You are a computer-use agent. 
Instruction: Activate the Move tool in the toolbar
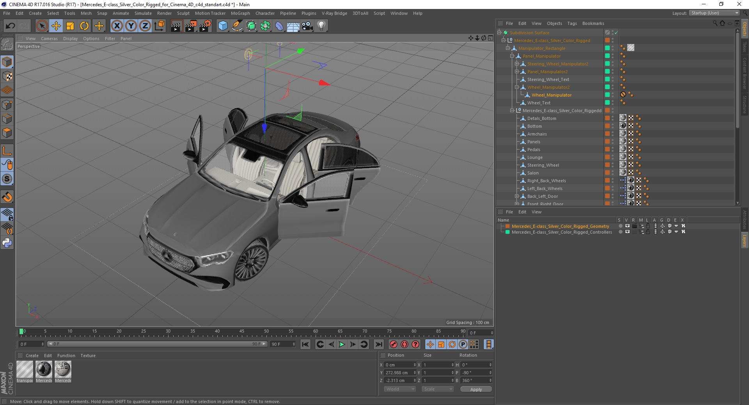tap(56, 26)
